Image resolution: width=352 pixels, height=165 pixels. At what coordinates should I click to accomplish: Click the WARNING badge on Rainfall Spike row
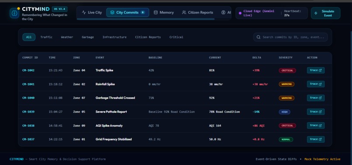tap(286, 84)
